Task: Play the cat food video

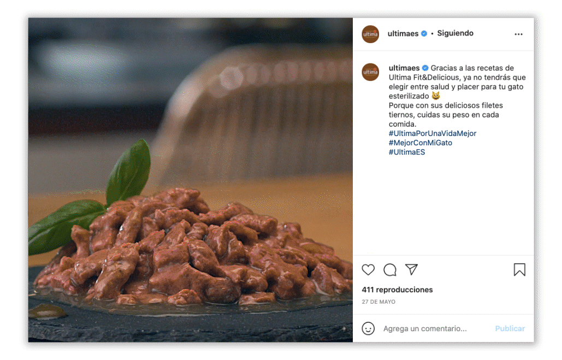Action: point(191,180)
